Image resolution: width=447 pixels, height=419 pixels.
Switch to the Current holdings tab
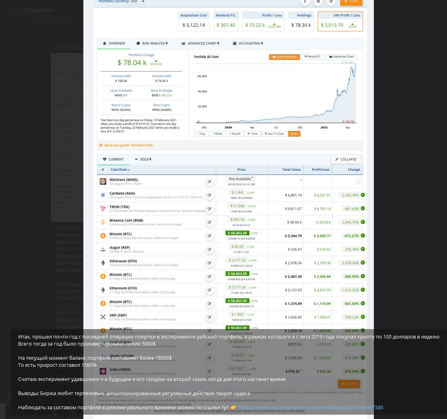[x=113, y=159]
